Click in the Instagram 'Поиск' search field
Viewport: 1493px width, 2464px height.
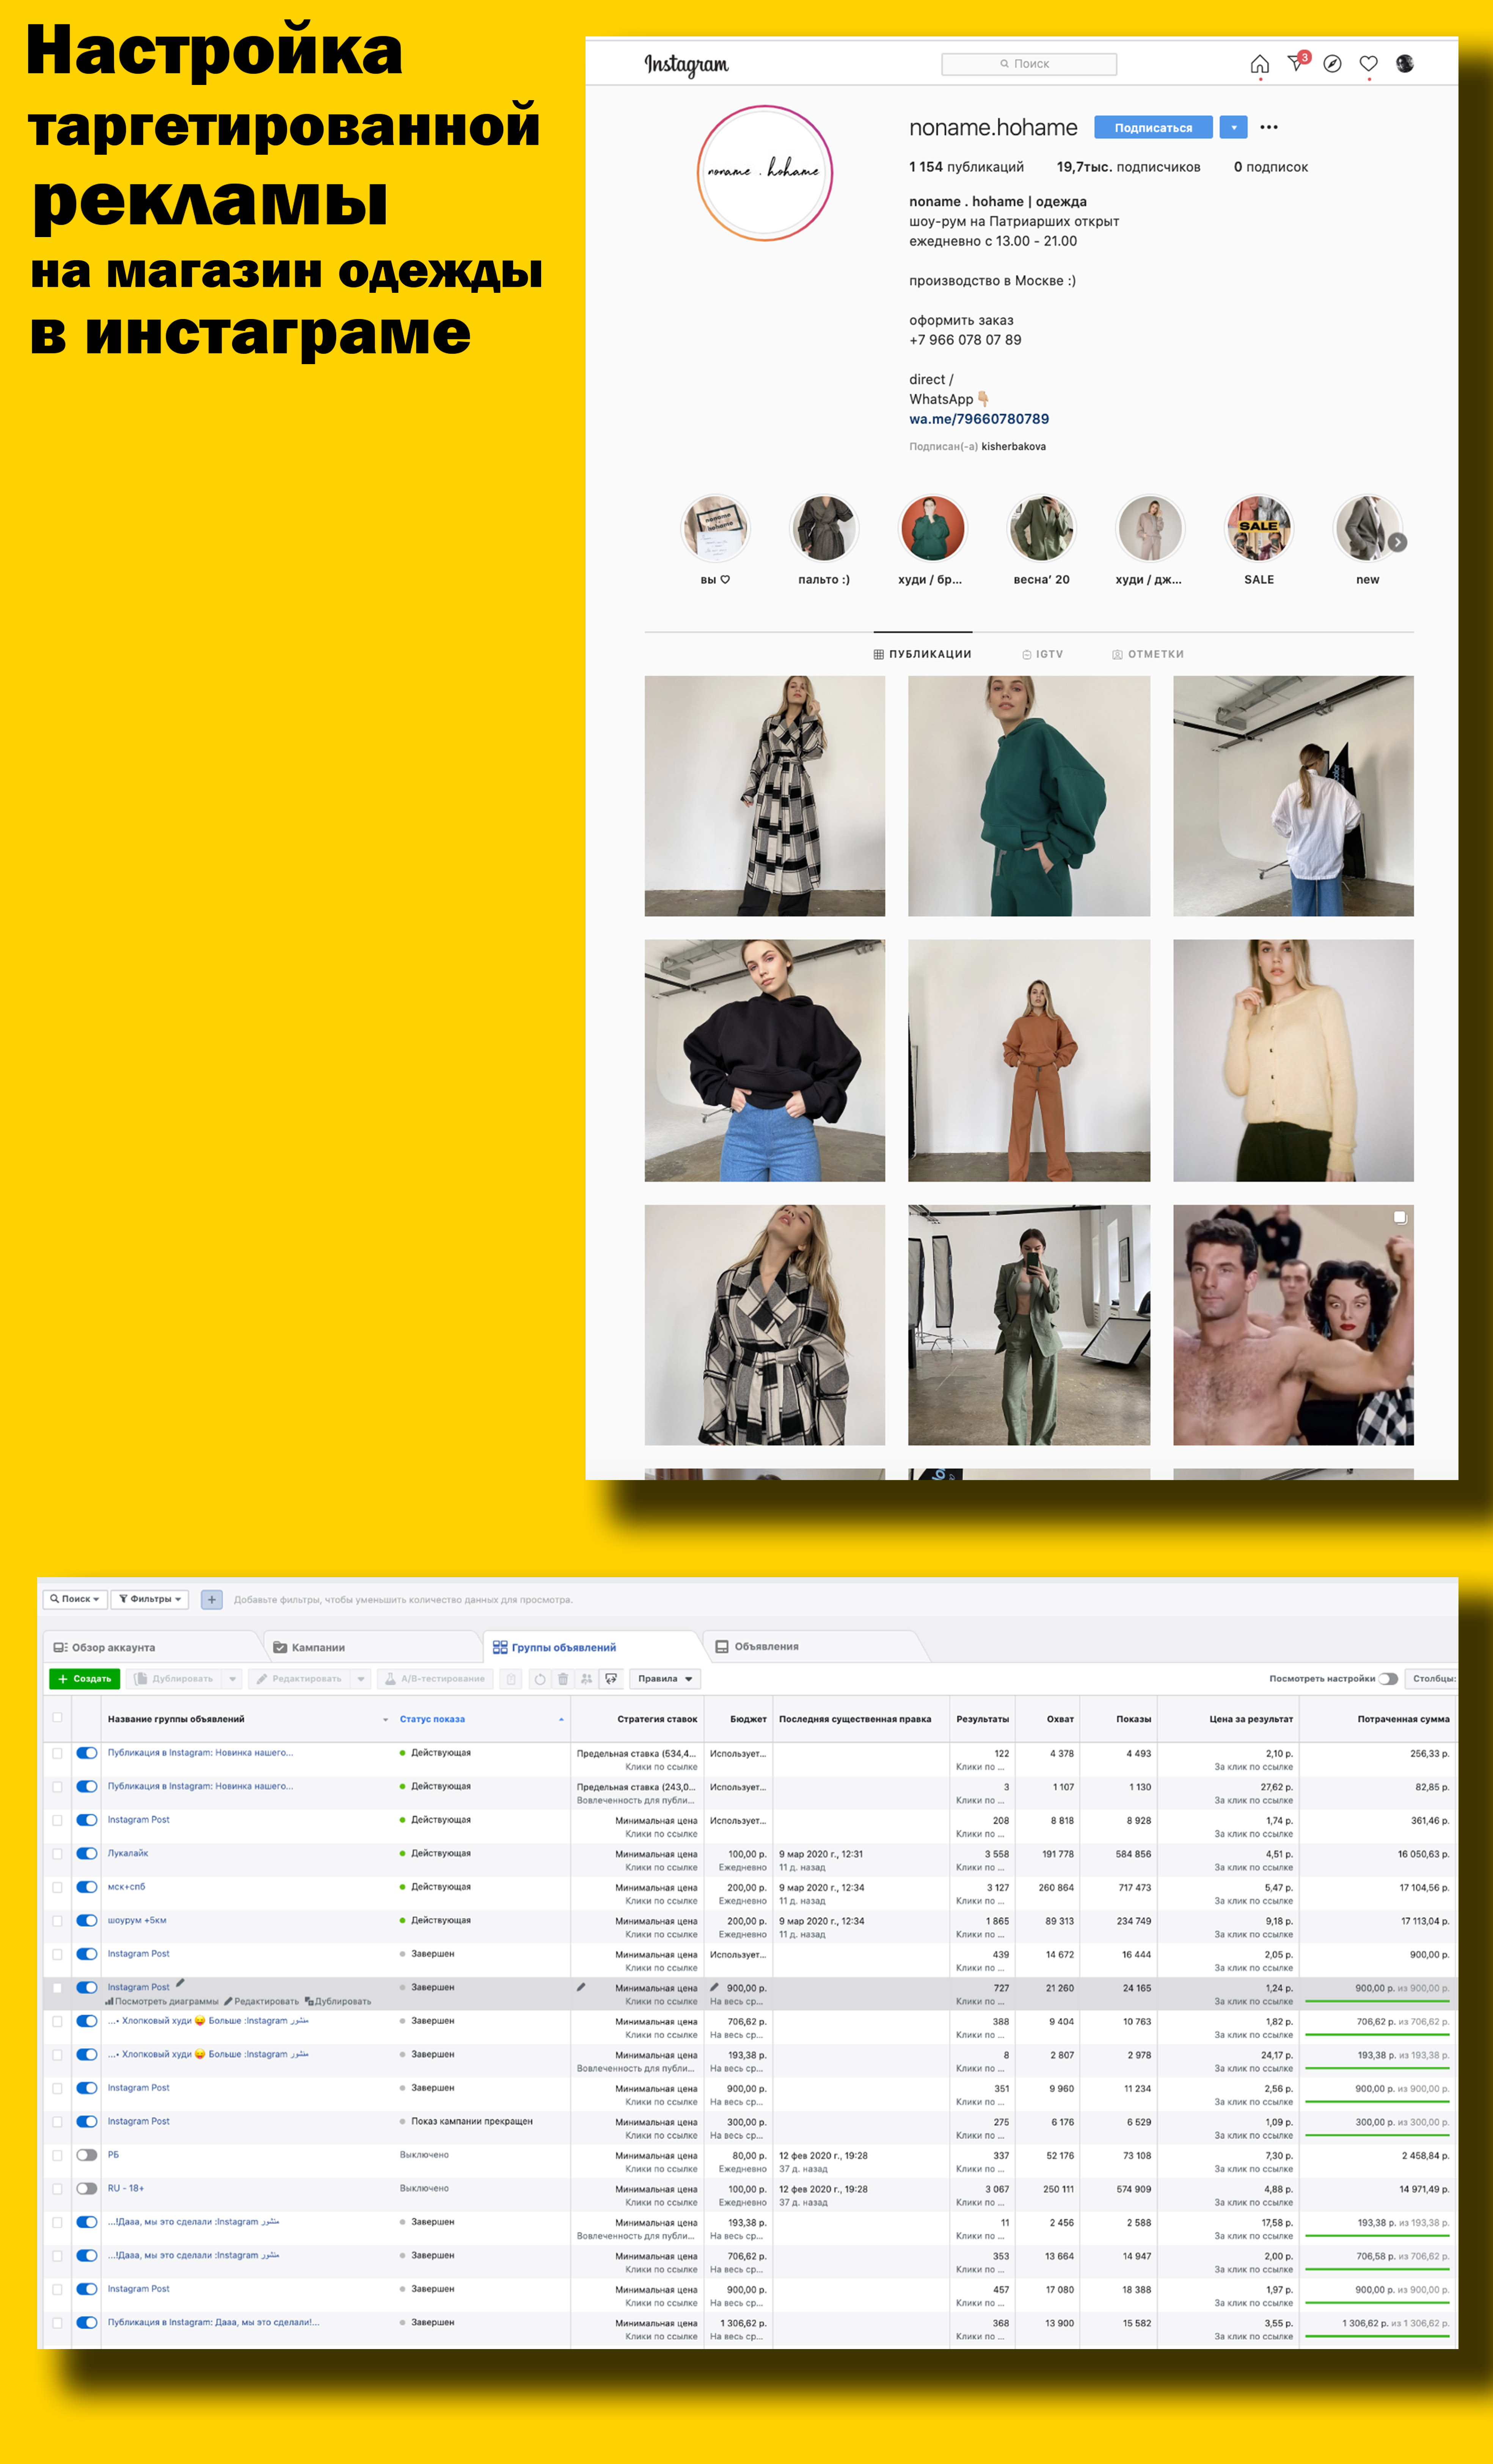coord(1029,64)
